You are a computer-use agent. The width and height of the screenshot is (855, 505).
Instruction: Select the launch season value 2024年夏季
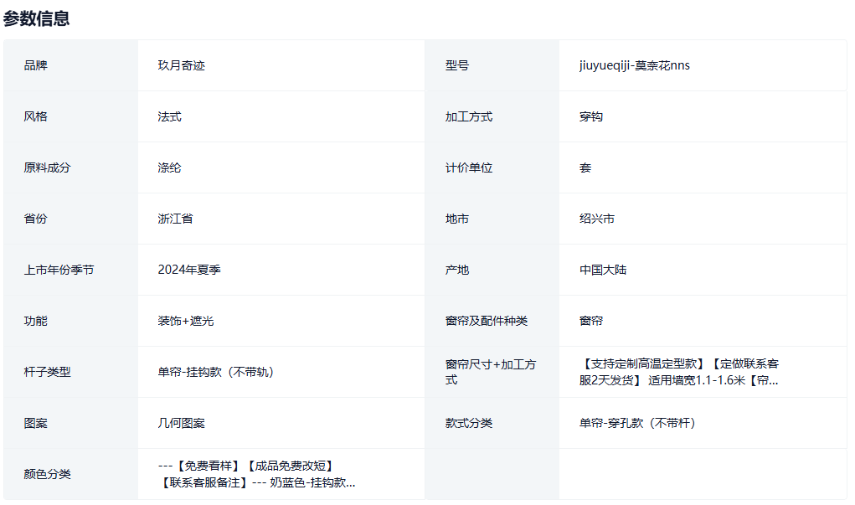click(189, 270)
